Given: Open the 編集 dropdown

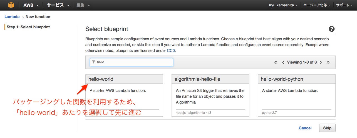Looking at the screenshot, I should 83,5.
